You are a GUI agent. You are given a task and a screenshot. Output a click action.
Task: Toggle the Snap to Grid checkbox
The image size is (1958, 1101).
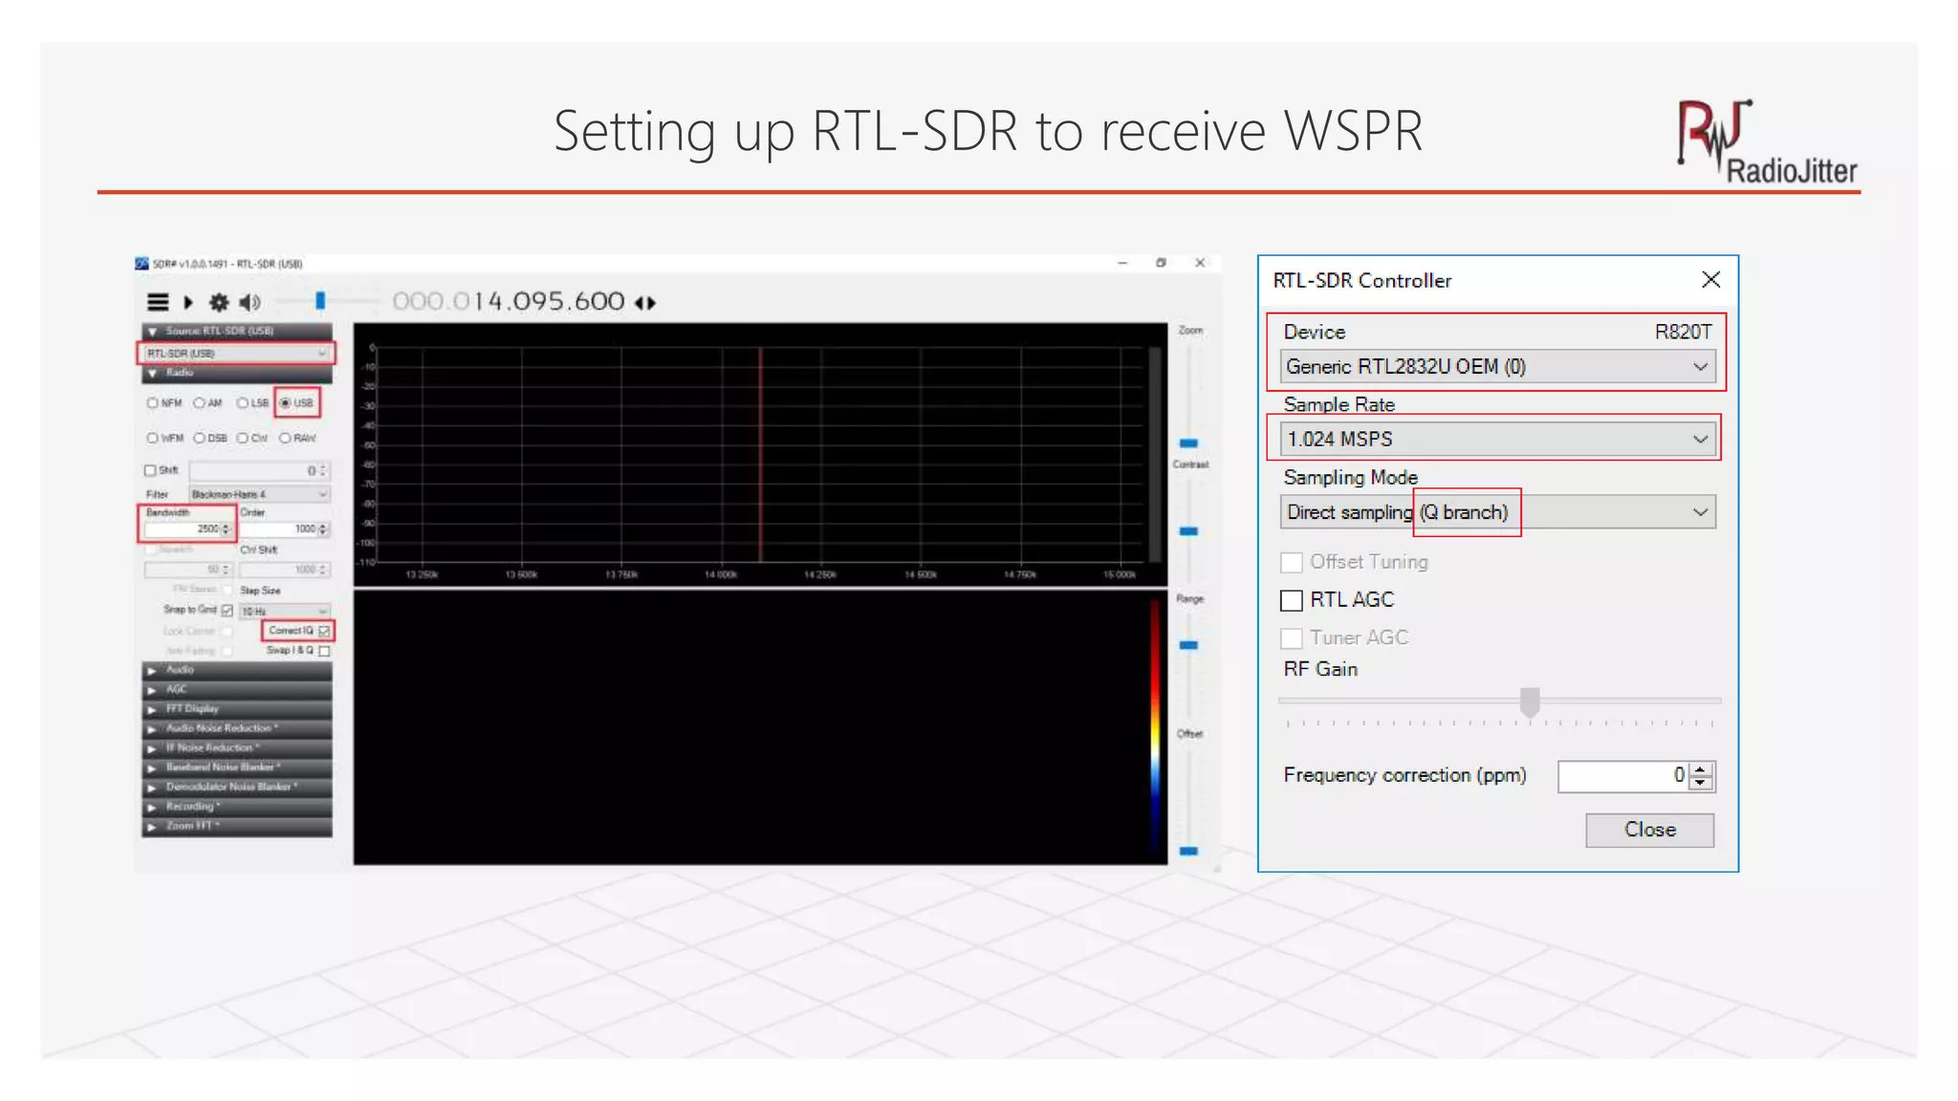click(228, 610)
